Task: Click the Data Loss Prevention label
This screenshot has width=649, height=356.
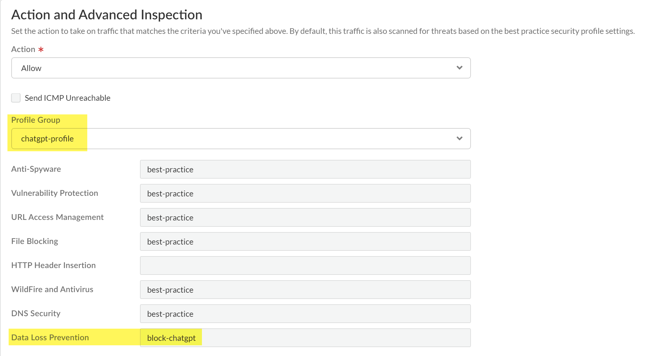Action: pos(50,338)
